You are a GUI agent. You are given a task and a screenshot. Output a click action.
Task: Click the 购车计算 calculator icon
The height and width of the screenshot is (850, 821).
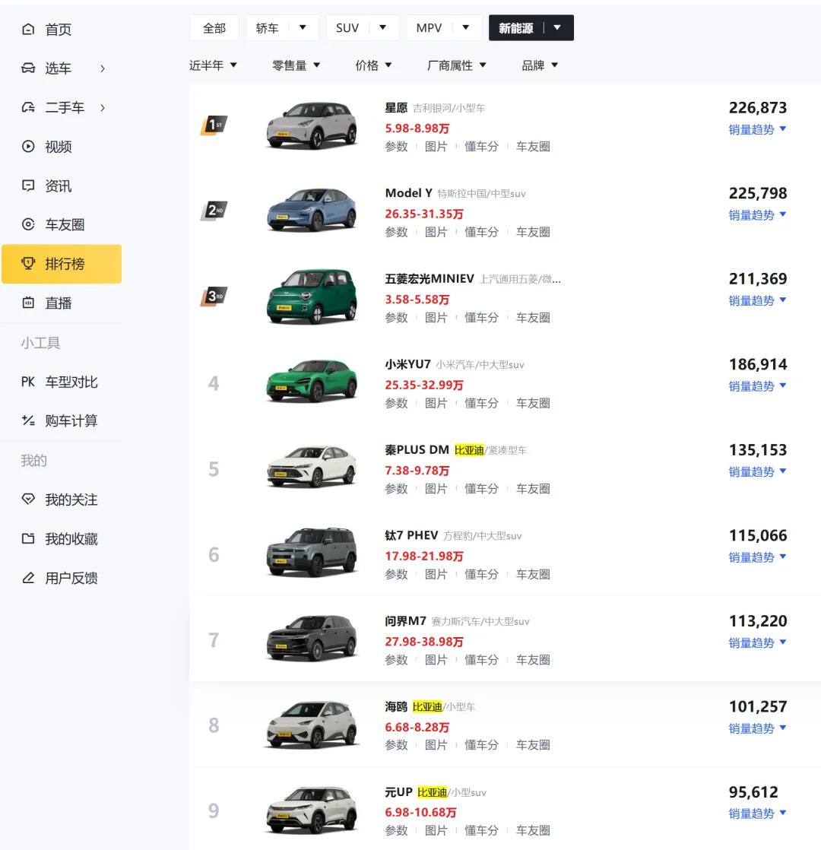pos(28,420)
